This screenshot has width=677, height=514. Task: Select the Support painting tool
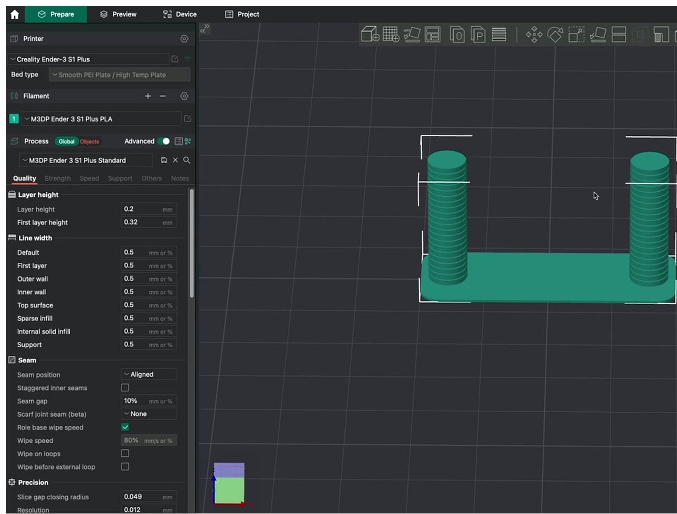(x=661, y=35)
